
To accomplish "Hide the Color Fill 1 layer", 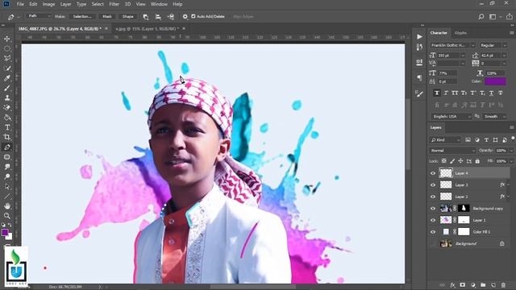I will point(433,232).
